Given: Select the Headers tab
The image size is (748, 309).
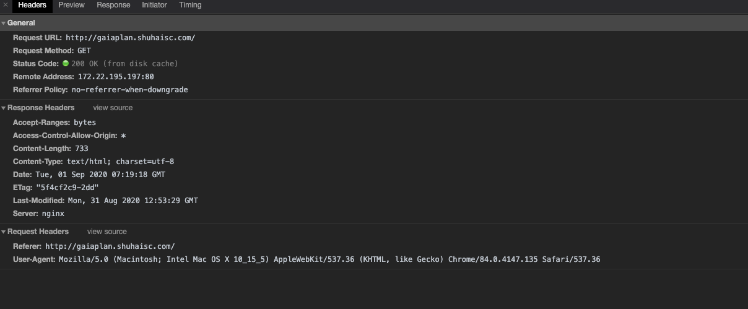Looking at the screenshot, I should click(32, 5).
